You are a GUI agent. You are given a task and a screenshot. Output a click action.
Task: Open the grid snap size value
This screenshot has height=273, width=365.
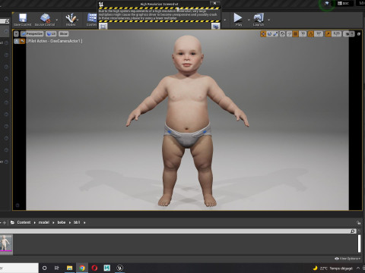[x=303, y=33]
